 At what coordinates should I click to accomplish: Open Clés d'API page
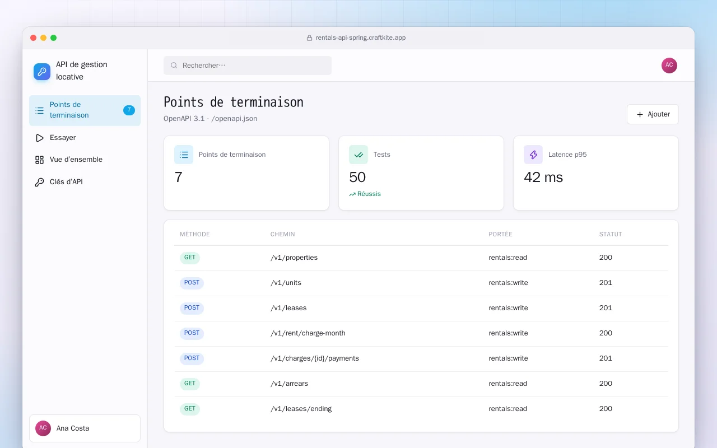85,182
